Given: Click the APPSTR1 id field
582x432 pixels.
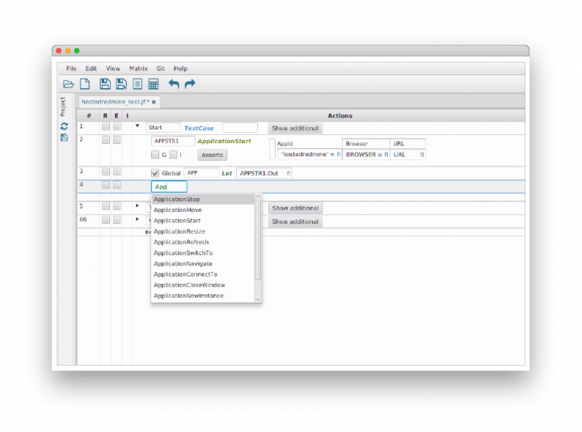Looking at the screenshot, I should click(173, 141).
